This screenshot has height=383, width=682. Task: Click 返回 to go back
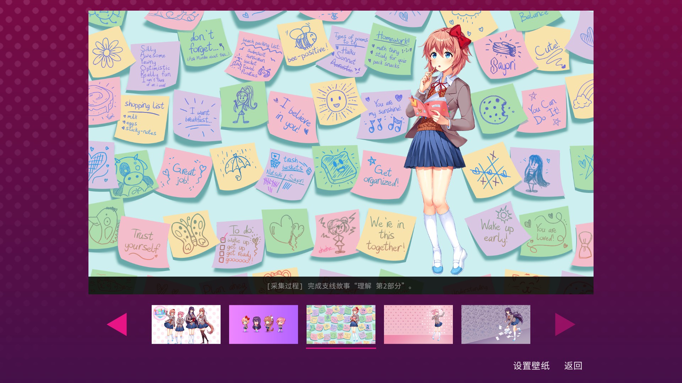pos(573,366)
